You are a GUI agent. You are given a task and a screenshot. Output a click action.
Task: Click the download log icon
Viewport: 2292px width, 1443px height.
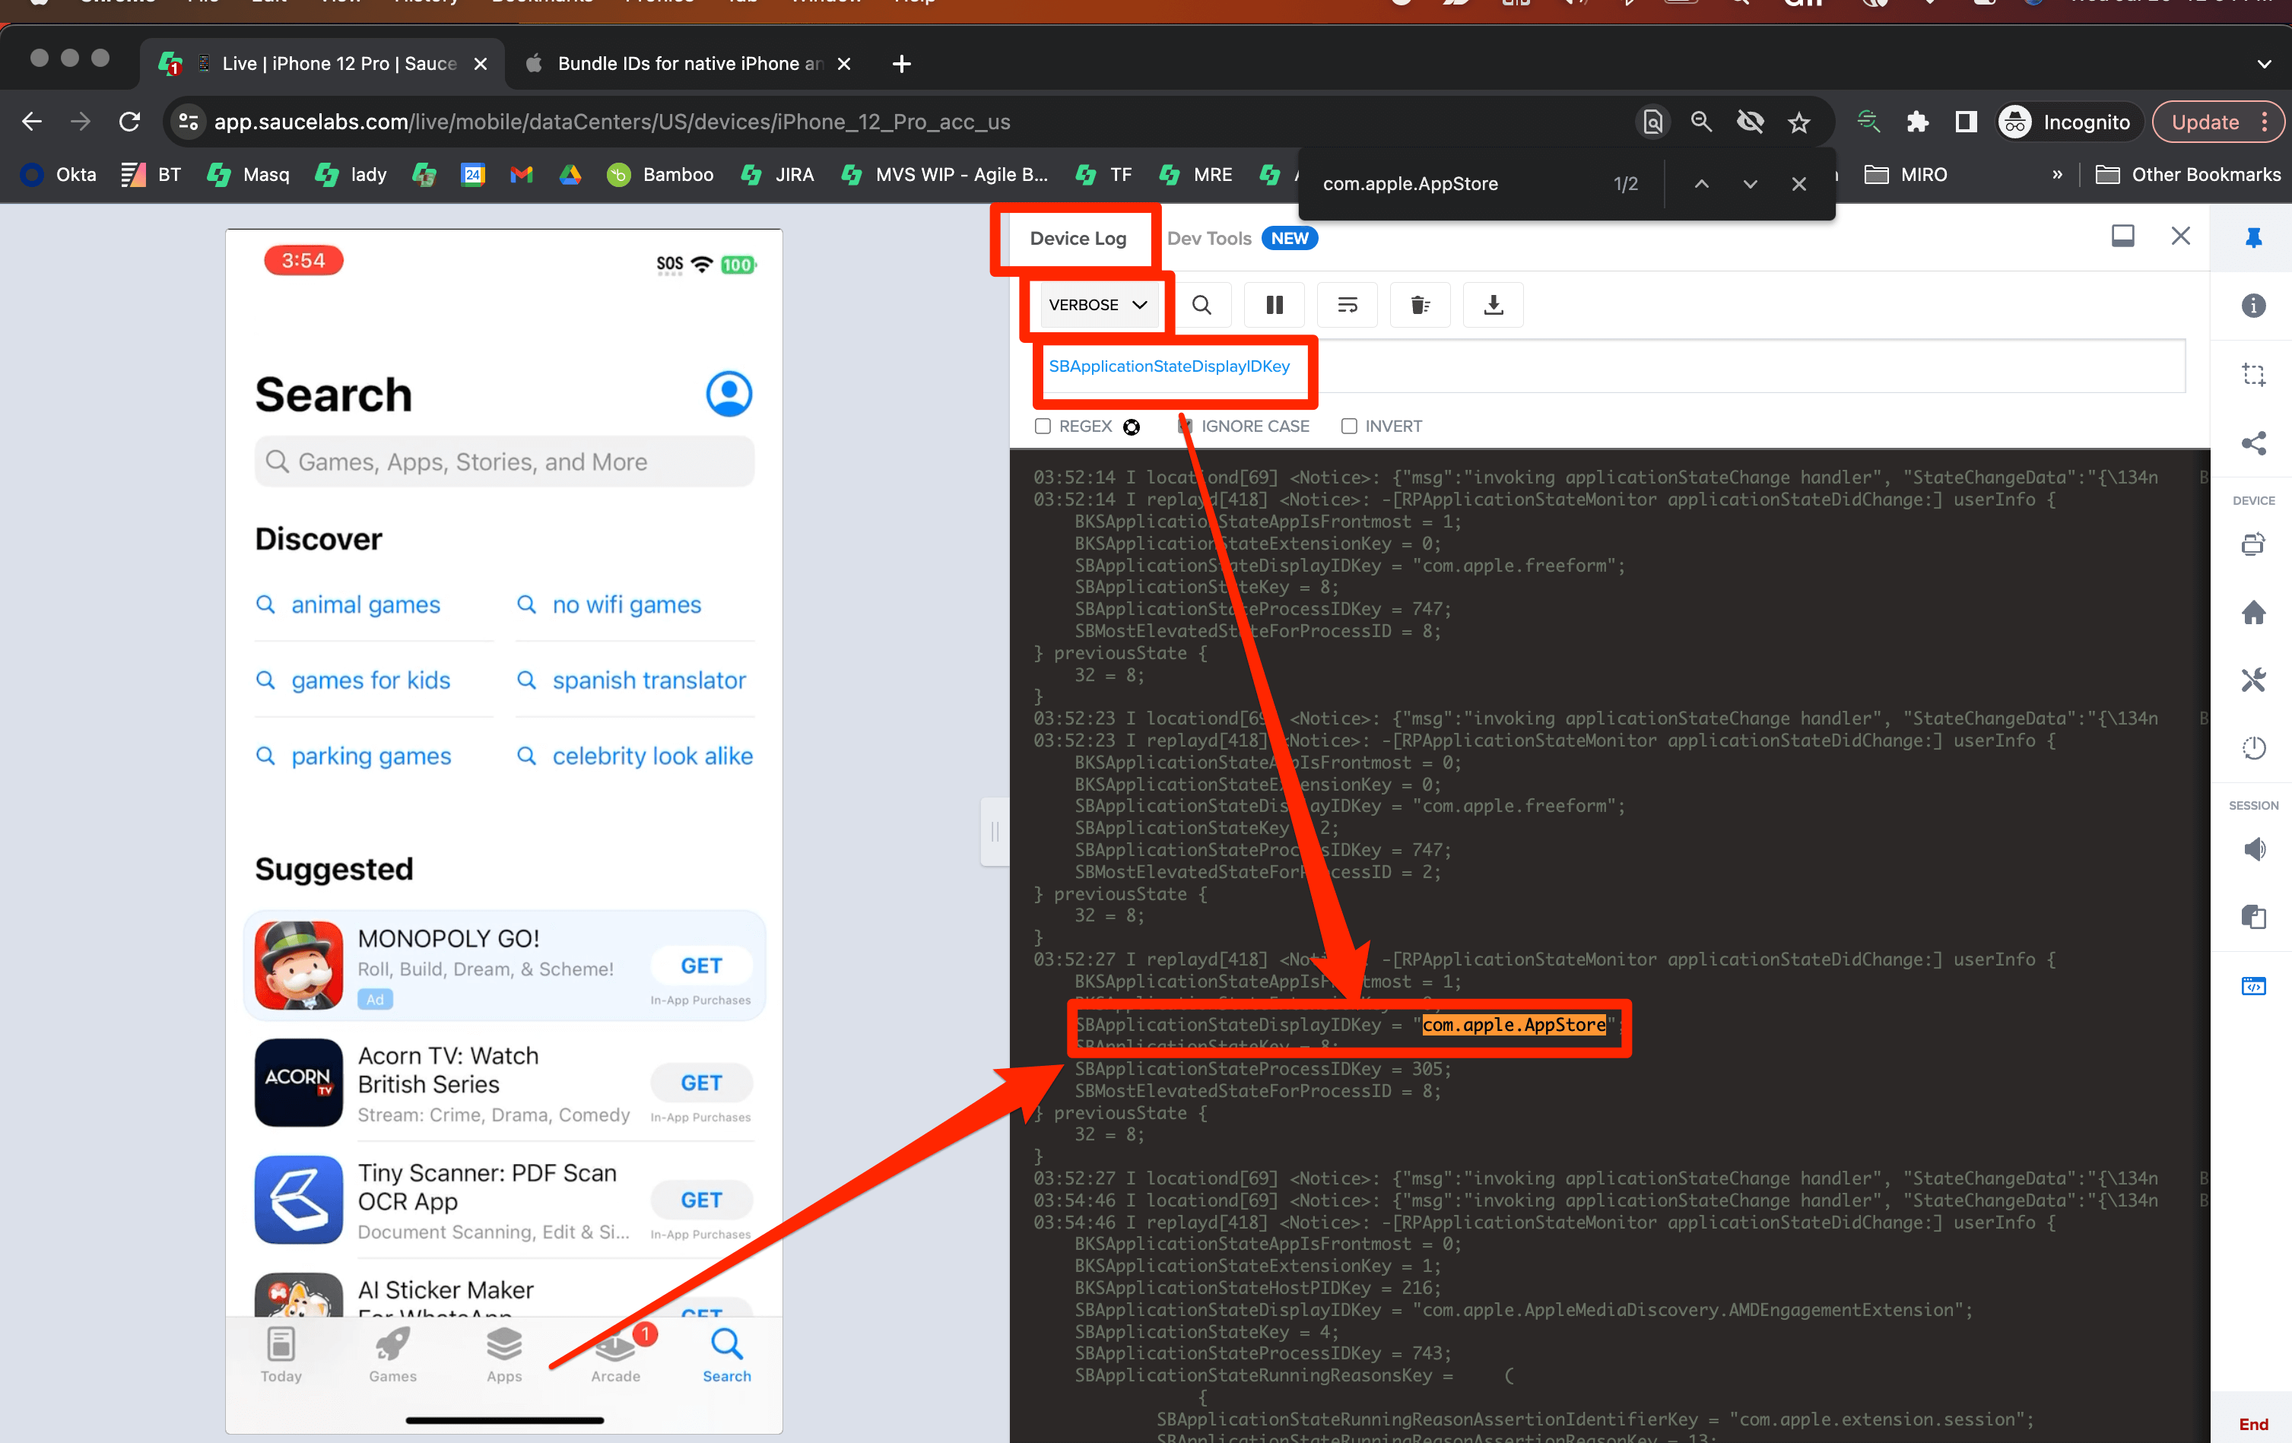point(1493,306)
